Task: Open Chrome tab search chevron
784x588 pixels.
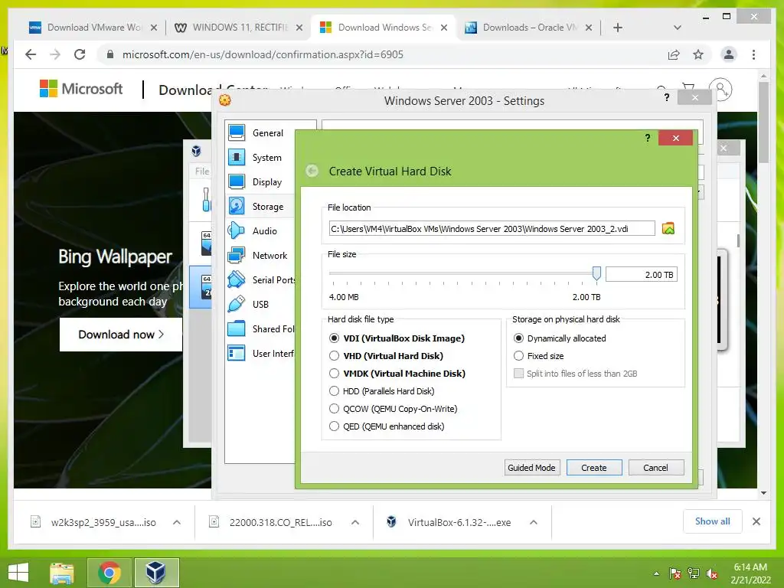Action: [x=678, y=28]
